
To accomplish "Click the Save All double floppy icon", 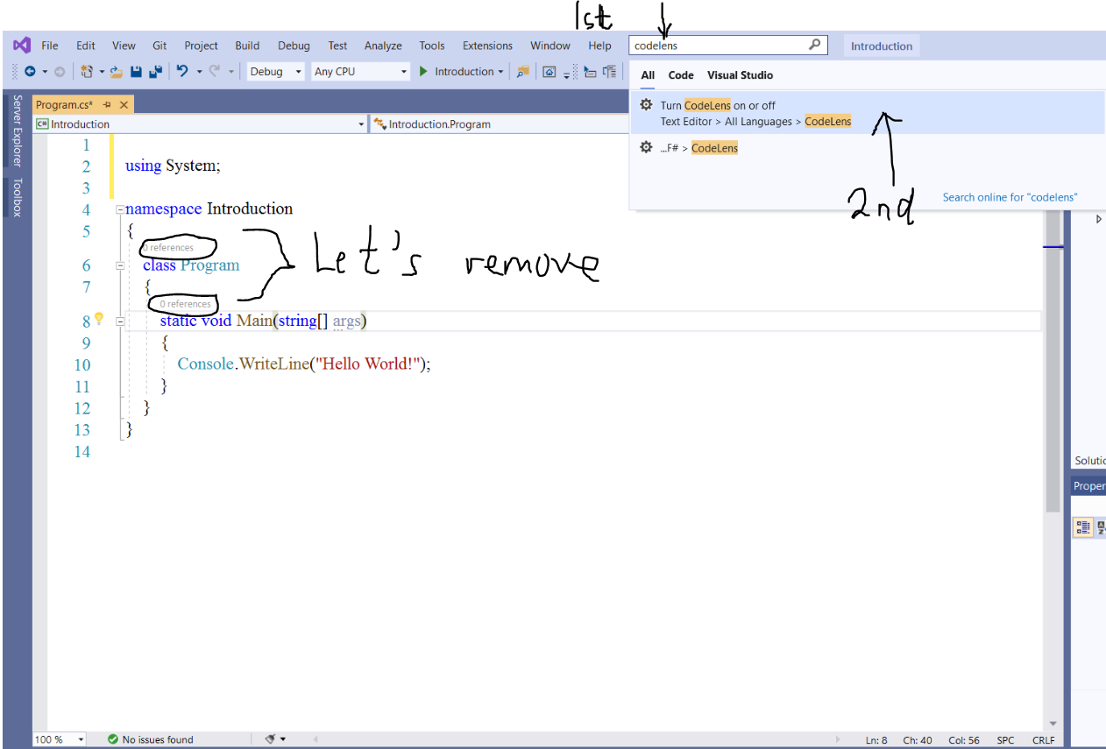I will [155, 72].
